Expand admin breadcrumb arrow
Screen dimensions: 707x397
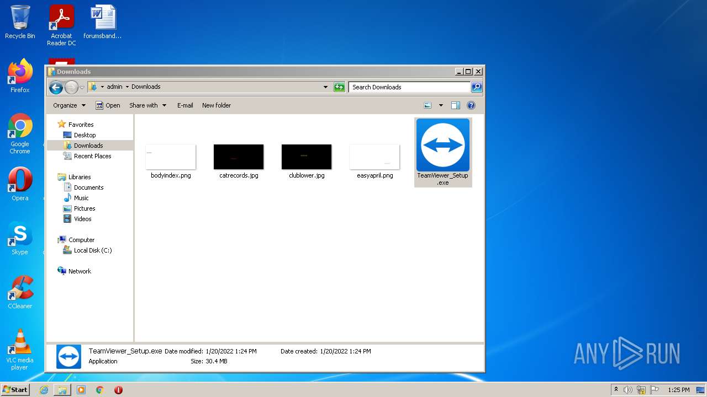127,87
